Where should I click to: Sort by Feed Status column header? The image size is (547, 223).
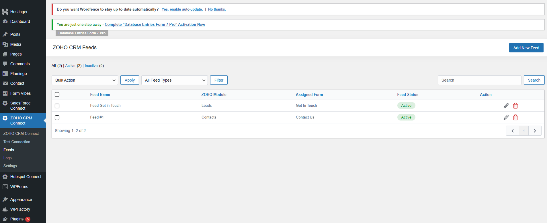(408, 95)
